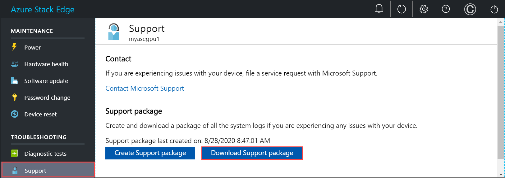The height and width of the screenshot is (178, 505).
Task: Click the vertical scrollbar thumb
Action: click(x=501, y=92)
